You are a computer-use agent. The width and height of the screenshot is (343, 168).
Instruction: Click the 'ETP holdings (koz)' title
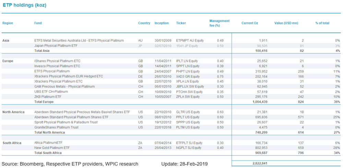coord(24,5)
